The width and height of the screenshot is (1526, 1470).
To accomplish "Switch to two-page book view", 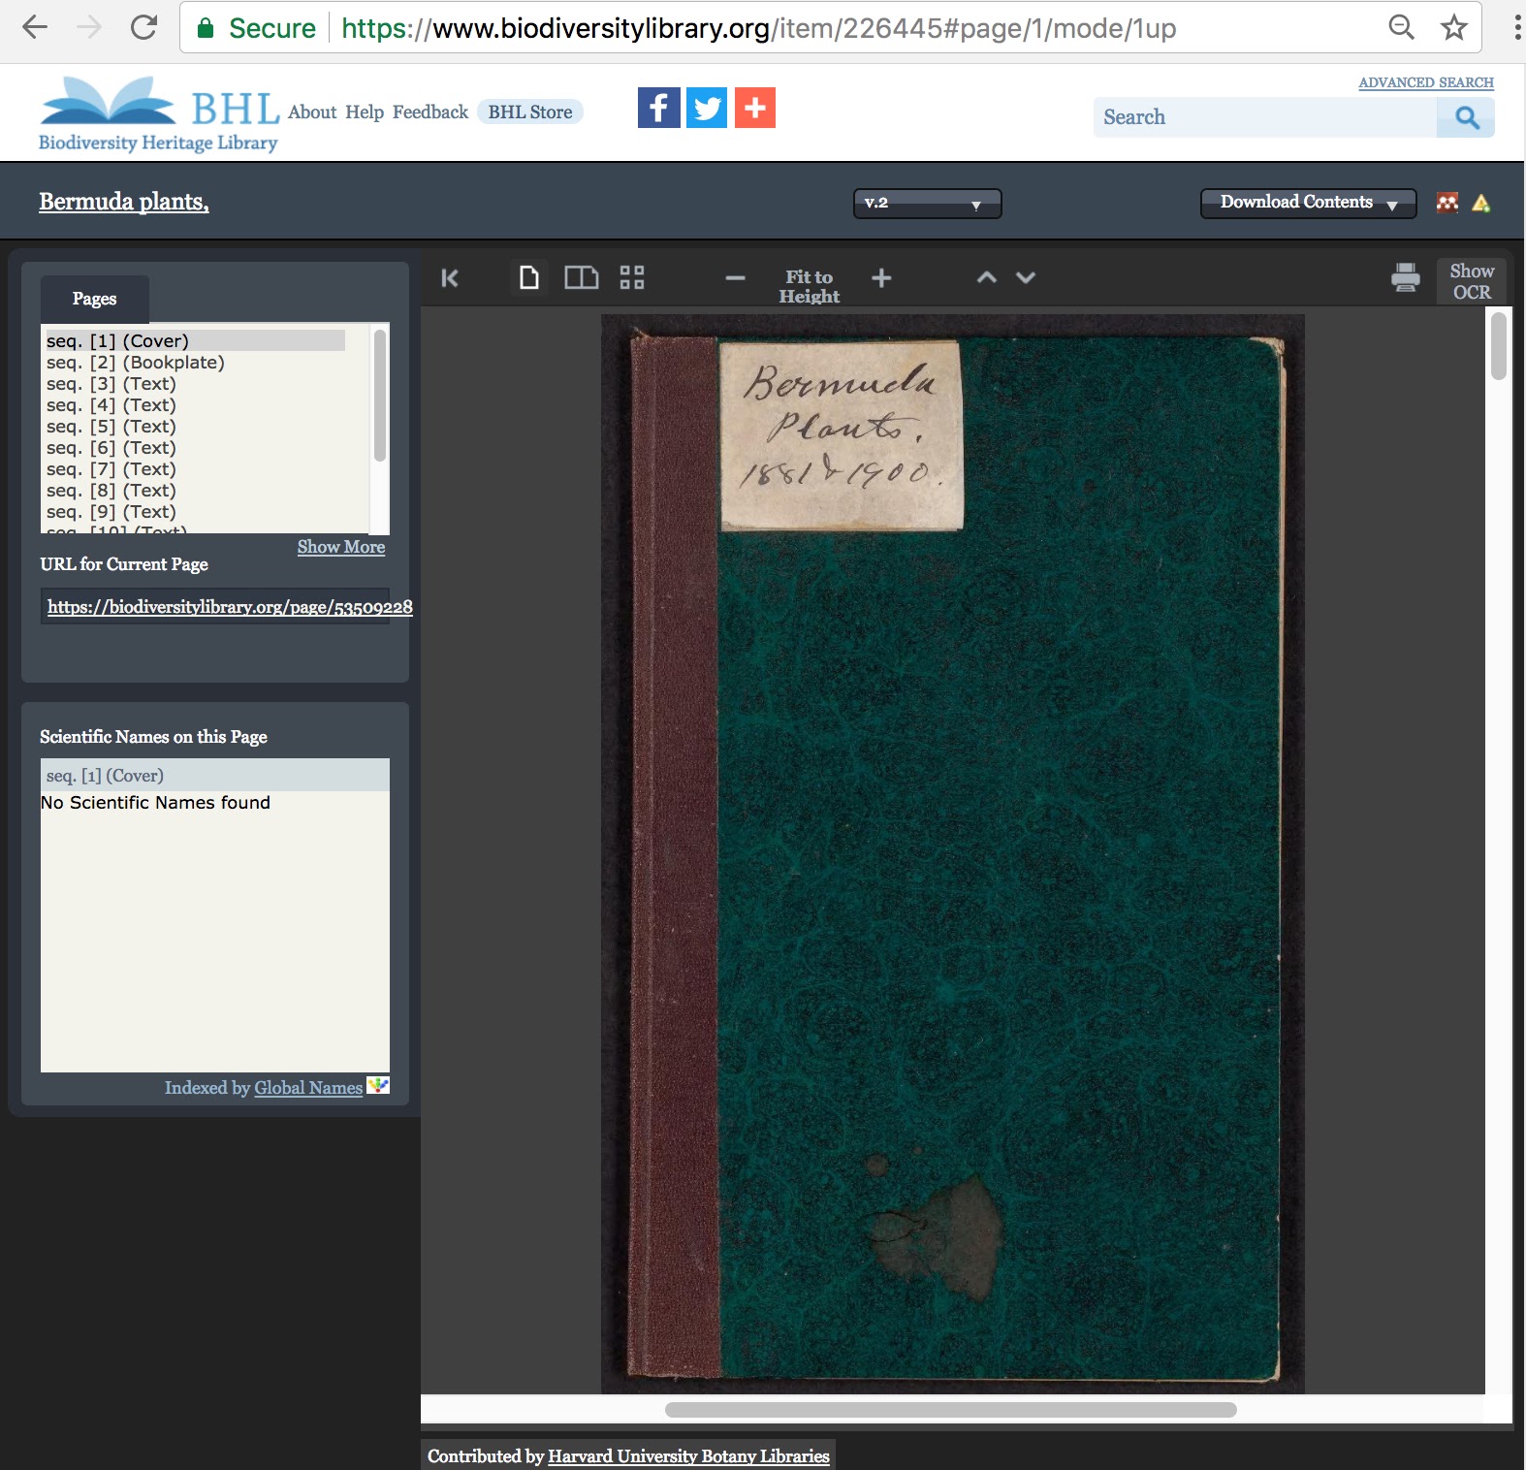I will [581, 278].
